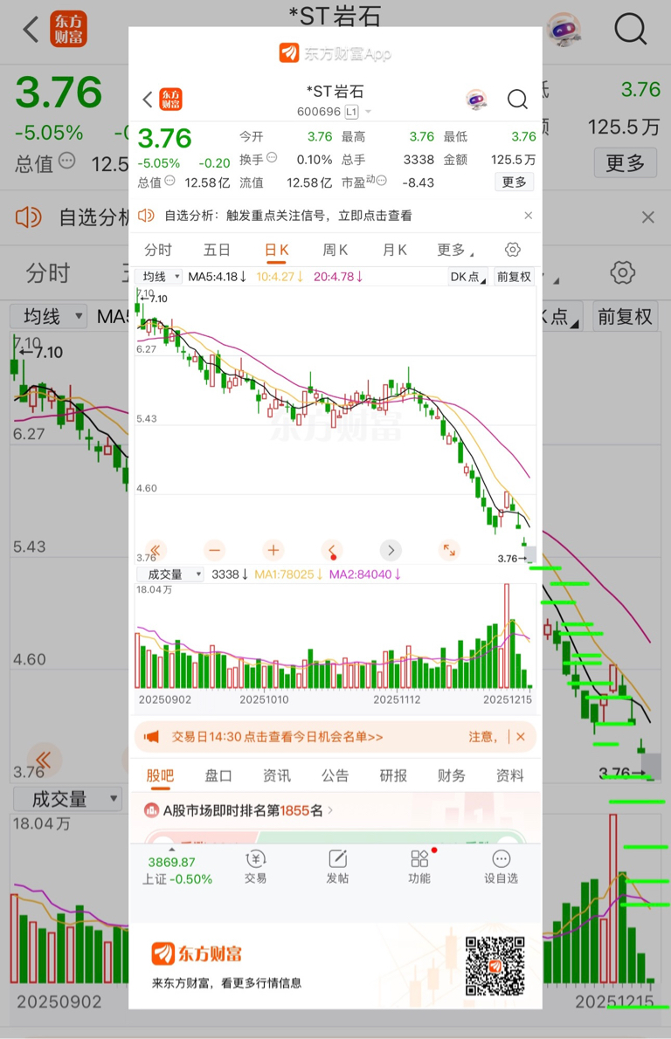
Task: Open the 股吧 tab
Action: coord(160,775)
